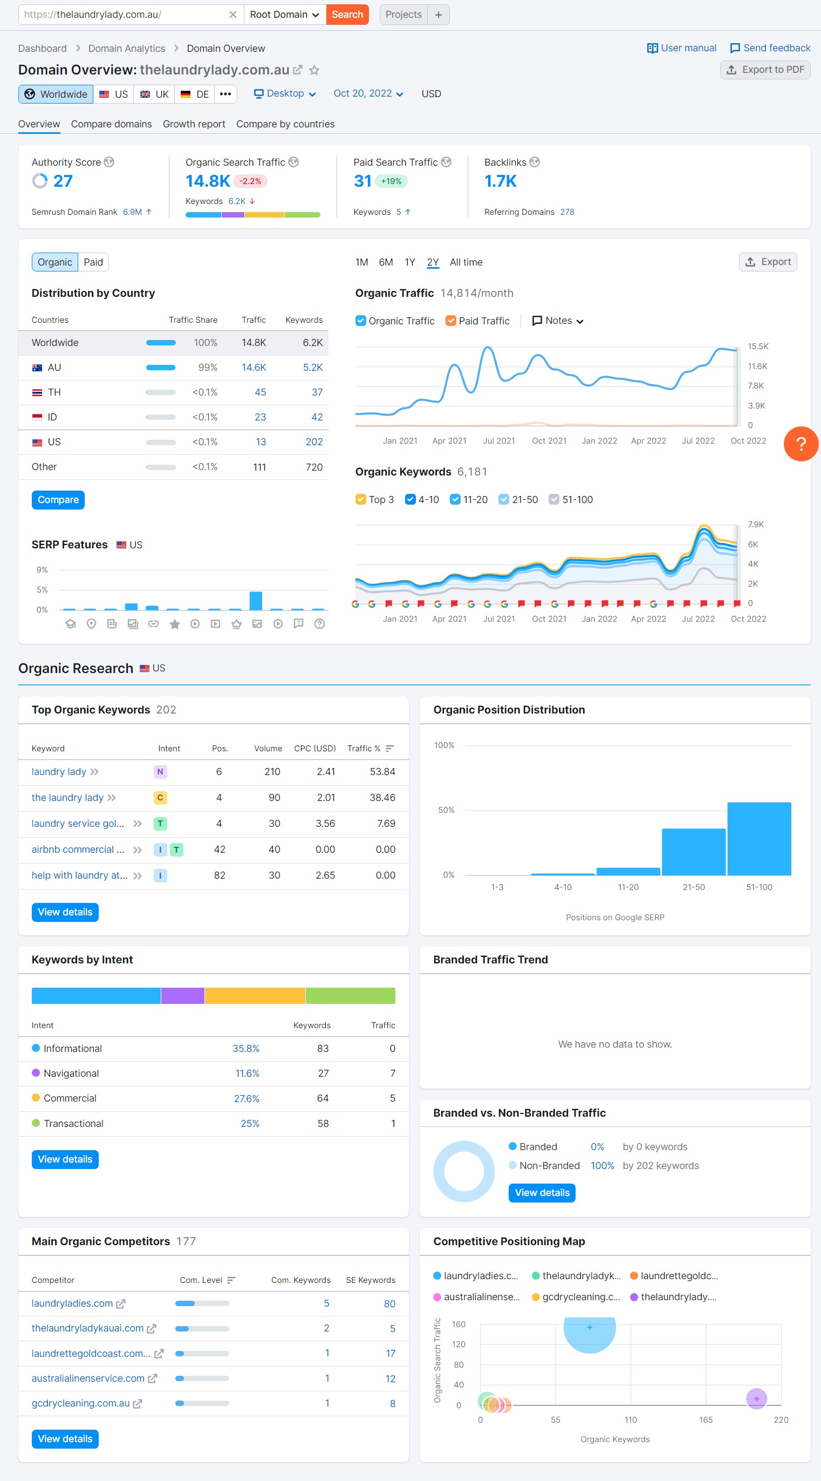Open more countries ellipsis menu
Image resolution: width=821 pixels, height=1481 pixels.
click(225, 94)
